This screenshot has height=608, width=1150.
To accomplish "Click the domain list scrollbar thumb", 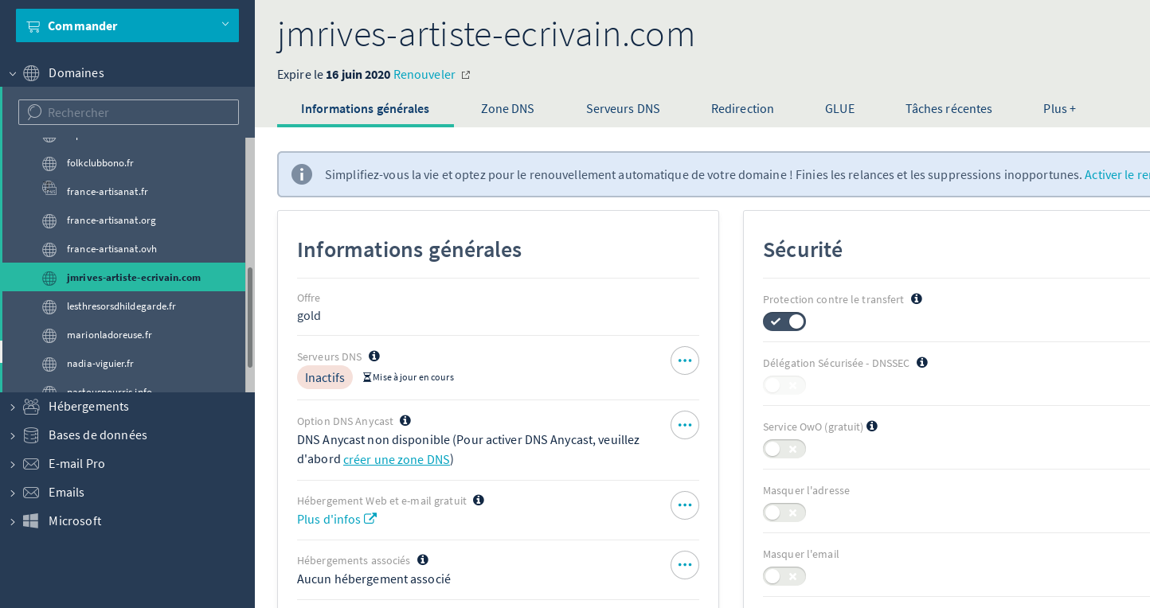I will point(249,317).
